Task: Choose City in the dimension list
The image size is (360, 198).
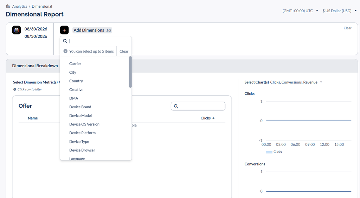Action: (72, 72)
